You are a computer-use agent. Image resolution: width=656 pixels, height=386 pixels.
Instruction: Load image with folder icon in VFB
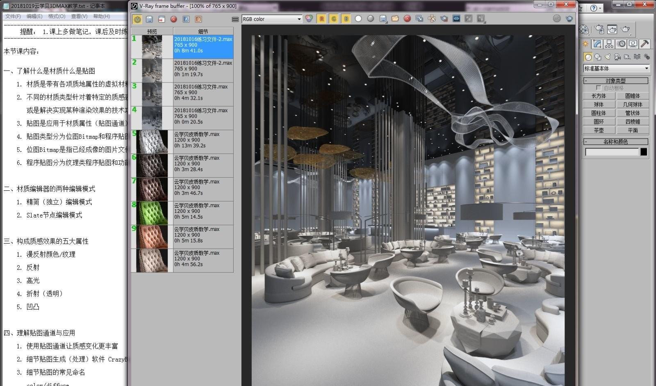coord(395,18)
